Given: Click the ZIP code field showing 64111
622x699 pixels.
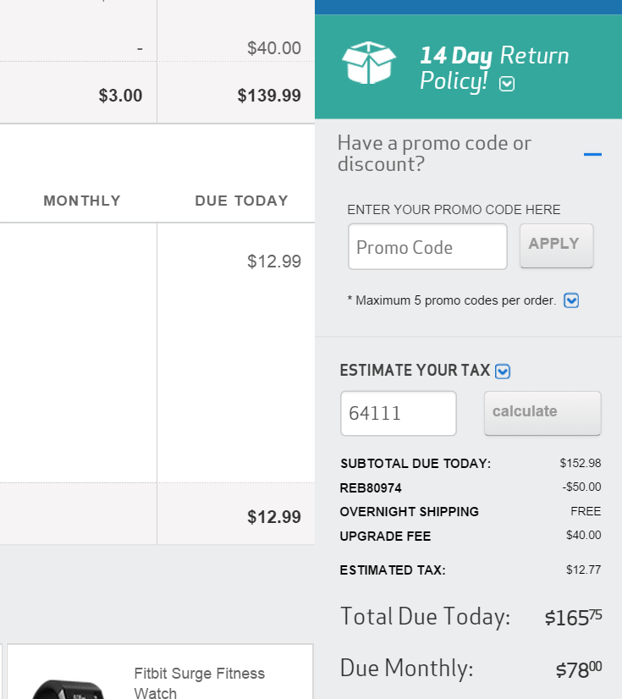Looking at the screenshot, I should point(399,413).
